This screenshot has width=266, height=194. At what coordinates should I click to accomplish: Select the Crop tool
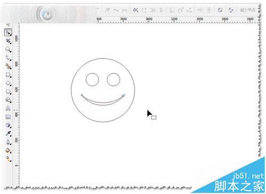[x=8, y=41]
